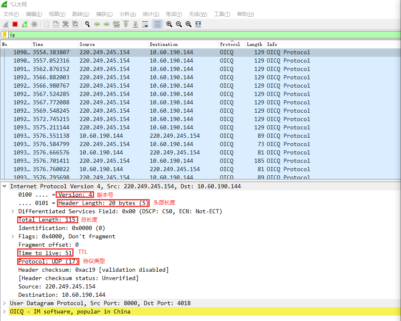Click the open capture file icon
401x321 pixels.
tap(46, 24)
